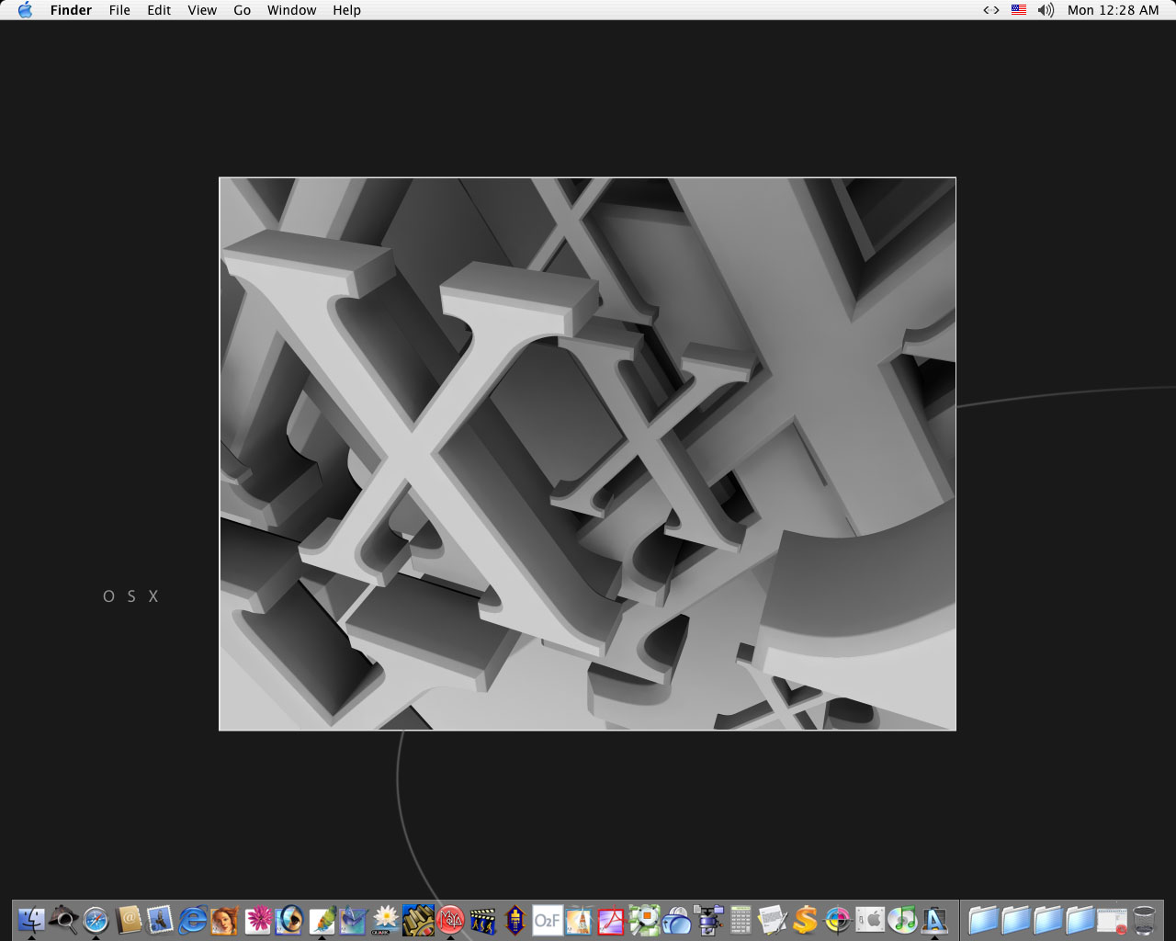Click the Mon 12:28 AM clock
The width and height of the screenshot is (1176, 941).
point(1113,10)
